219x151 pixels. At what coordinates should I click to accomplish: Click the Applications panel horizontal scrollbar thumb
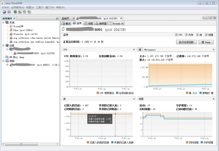(x=21, y=144)
